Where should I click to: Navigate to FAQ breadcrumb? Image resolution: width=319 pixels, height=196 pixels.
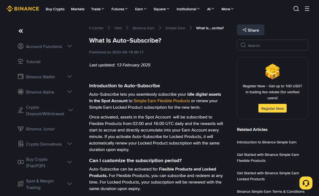[x=118, y=28]
